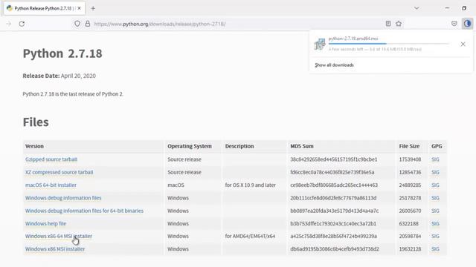Download Windows x86-64 MSI installer
Image resolution: width=476 pixels, height=267 pixels.
59,236
